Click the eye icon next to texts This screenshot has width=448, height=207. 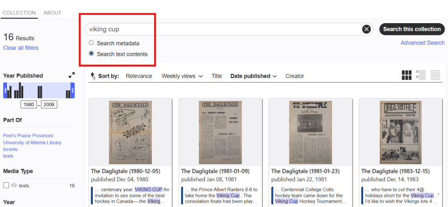pos(14,186)
